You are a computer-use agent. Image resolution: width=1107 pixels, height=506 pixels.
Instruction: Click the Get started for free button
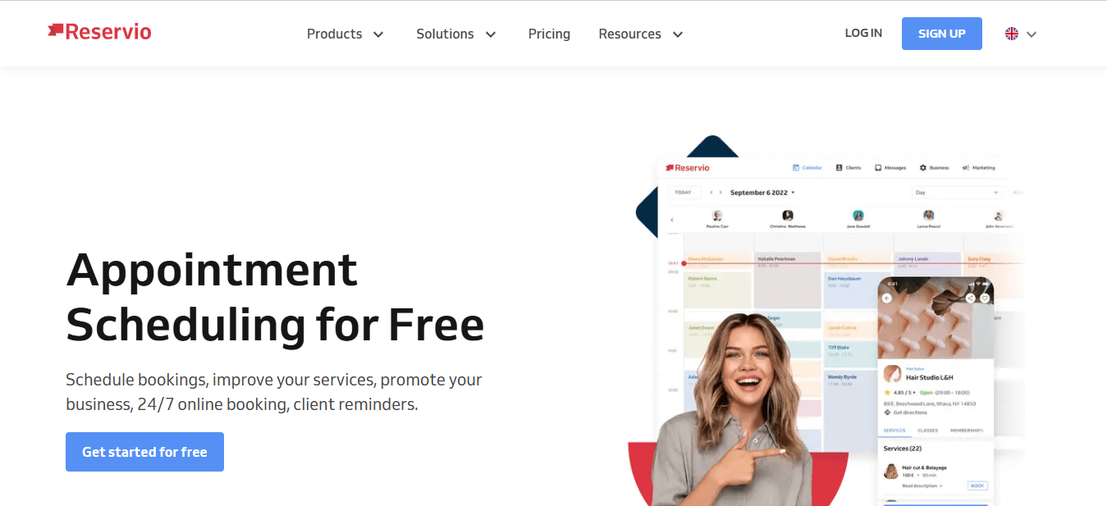(144, 452)
